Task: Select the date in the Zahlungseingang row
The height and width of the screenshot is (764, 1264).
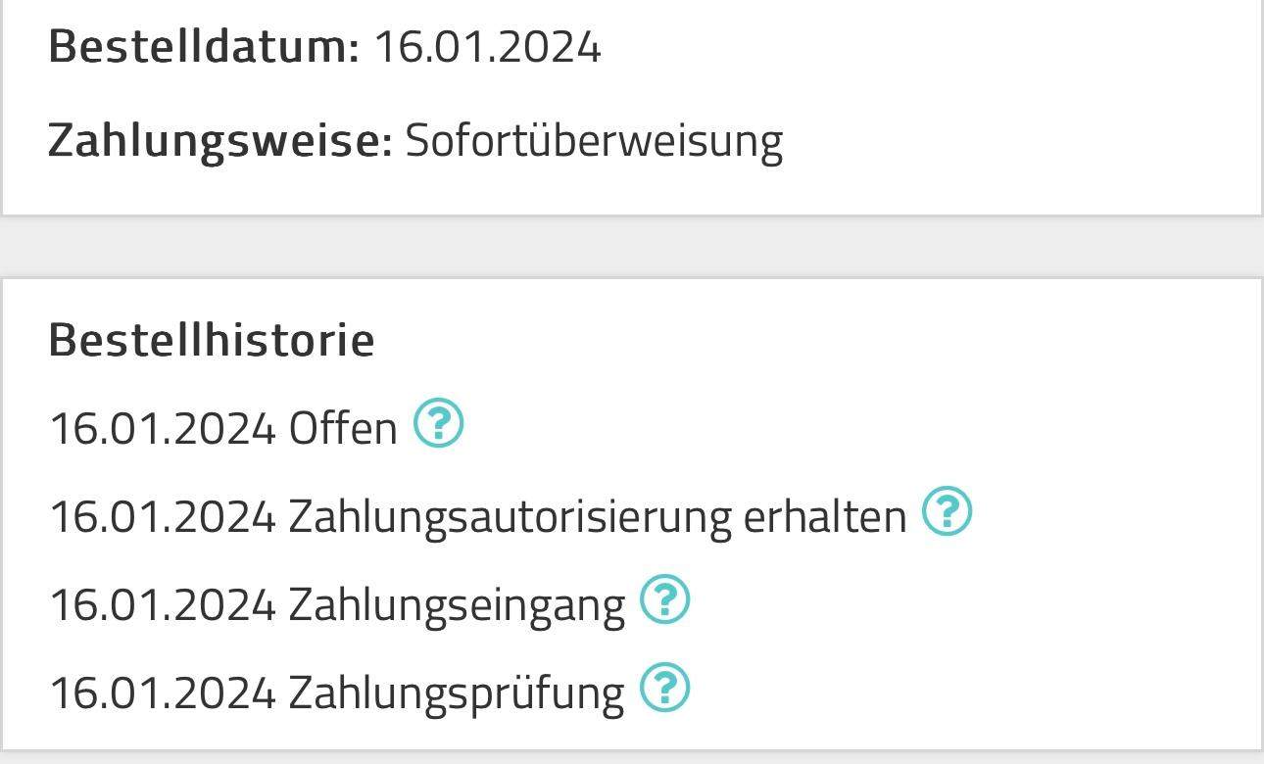Action: pos(163,604)
